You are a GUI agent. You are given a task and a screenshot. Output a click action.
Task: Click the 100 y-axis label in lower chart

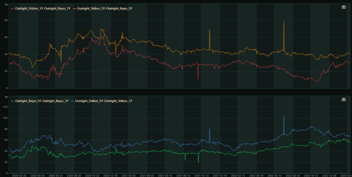tap(6, 118)
